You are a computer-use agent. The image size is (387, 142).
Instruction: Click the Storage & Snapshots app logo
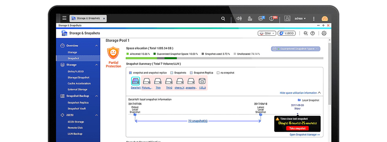[64, 33]
